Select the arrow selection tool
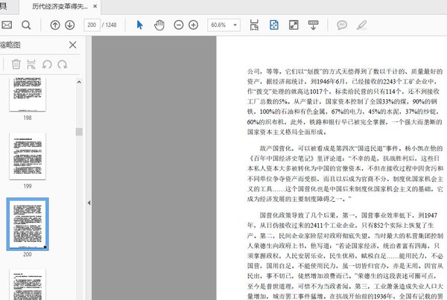This screenshot has width=447, height=300. tap(140, 25)
